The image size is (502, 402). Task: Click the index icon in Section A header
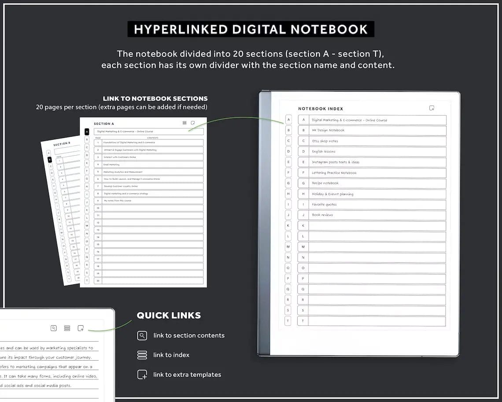click(x=185, y=123)
